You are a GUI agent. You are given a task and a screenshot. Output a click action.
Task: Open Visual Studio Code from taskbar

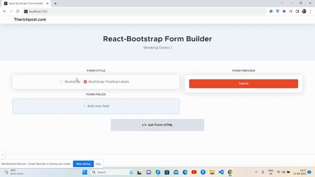[221, 172]
